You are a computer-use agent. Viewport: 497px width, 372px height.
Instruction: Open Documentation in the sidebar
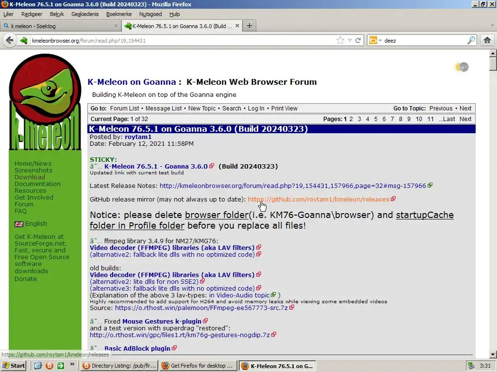(37, 184)
